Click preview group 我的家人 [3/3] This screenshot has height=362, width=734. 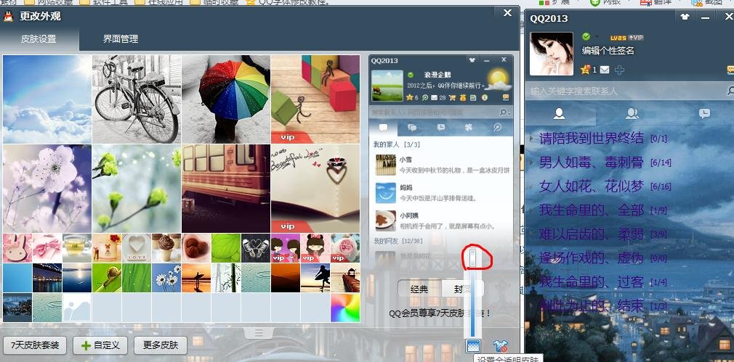pos(397,145)
